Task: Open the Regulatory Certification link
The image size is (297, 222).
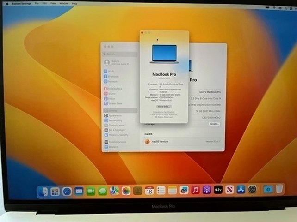Action: [164, 112]
